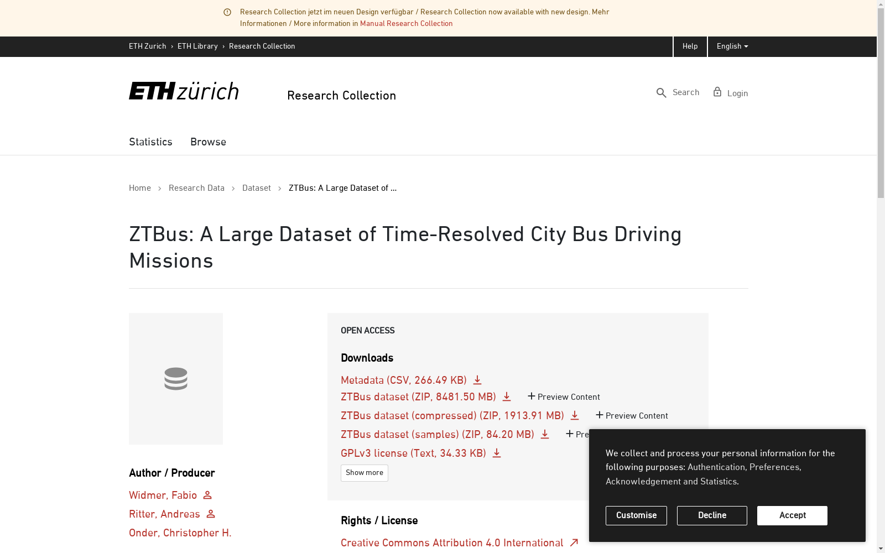
Task: Open the Manual Research Collection link
Action: click(x=406, y=24)
